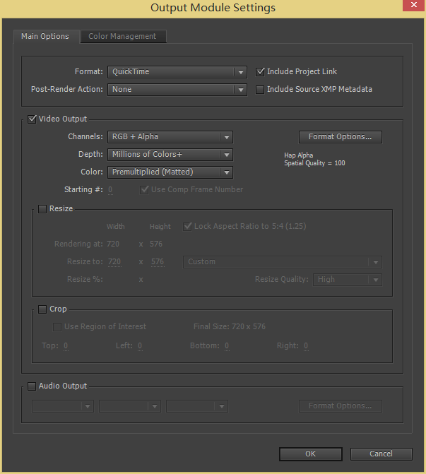The height and width of the screenshot is (474, 426).
Task: Click the Resize to width value 720
Action: tap(114, 262)
